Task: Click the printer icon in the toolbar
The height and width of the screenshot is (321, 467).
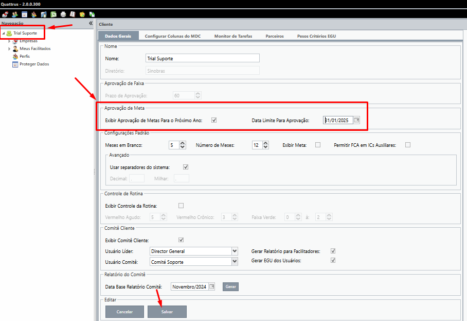Action: click(x=63, y=14)
